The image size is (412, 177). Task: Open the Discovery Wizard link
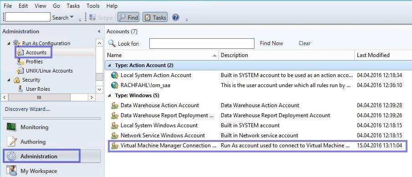(x=27, y=109)
